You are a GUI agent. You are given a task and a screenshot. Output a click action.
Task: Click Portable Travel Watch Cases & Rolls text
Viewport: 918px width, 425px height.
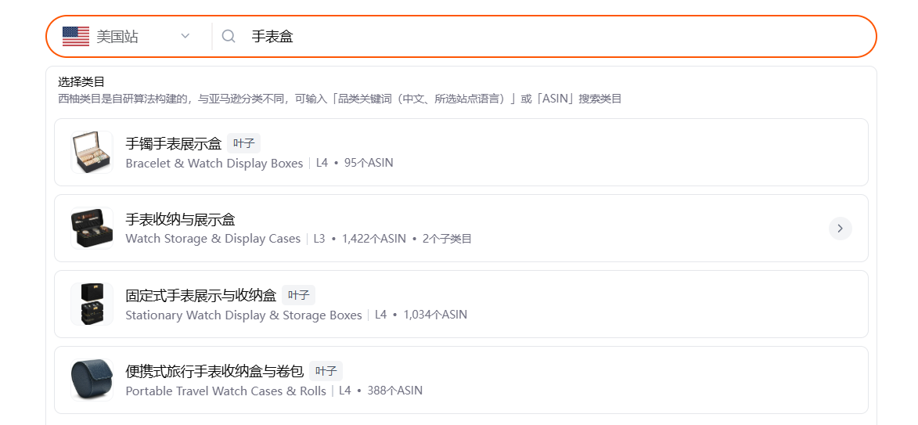click(226, 391)
